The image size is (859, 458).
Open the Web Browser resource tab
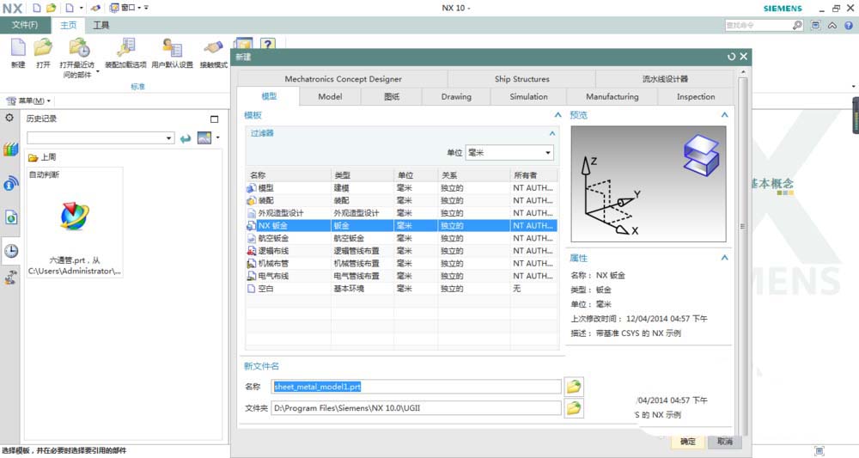(x=10, y=217)
